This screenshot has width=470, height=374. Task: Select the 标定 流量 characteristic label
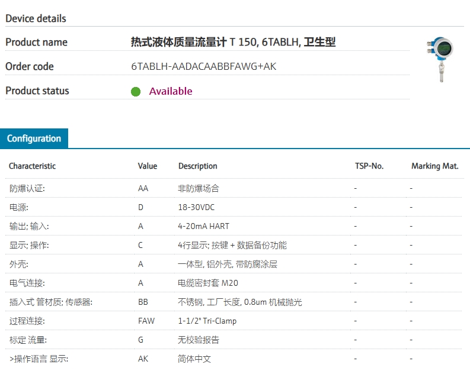coord(28,340)
